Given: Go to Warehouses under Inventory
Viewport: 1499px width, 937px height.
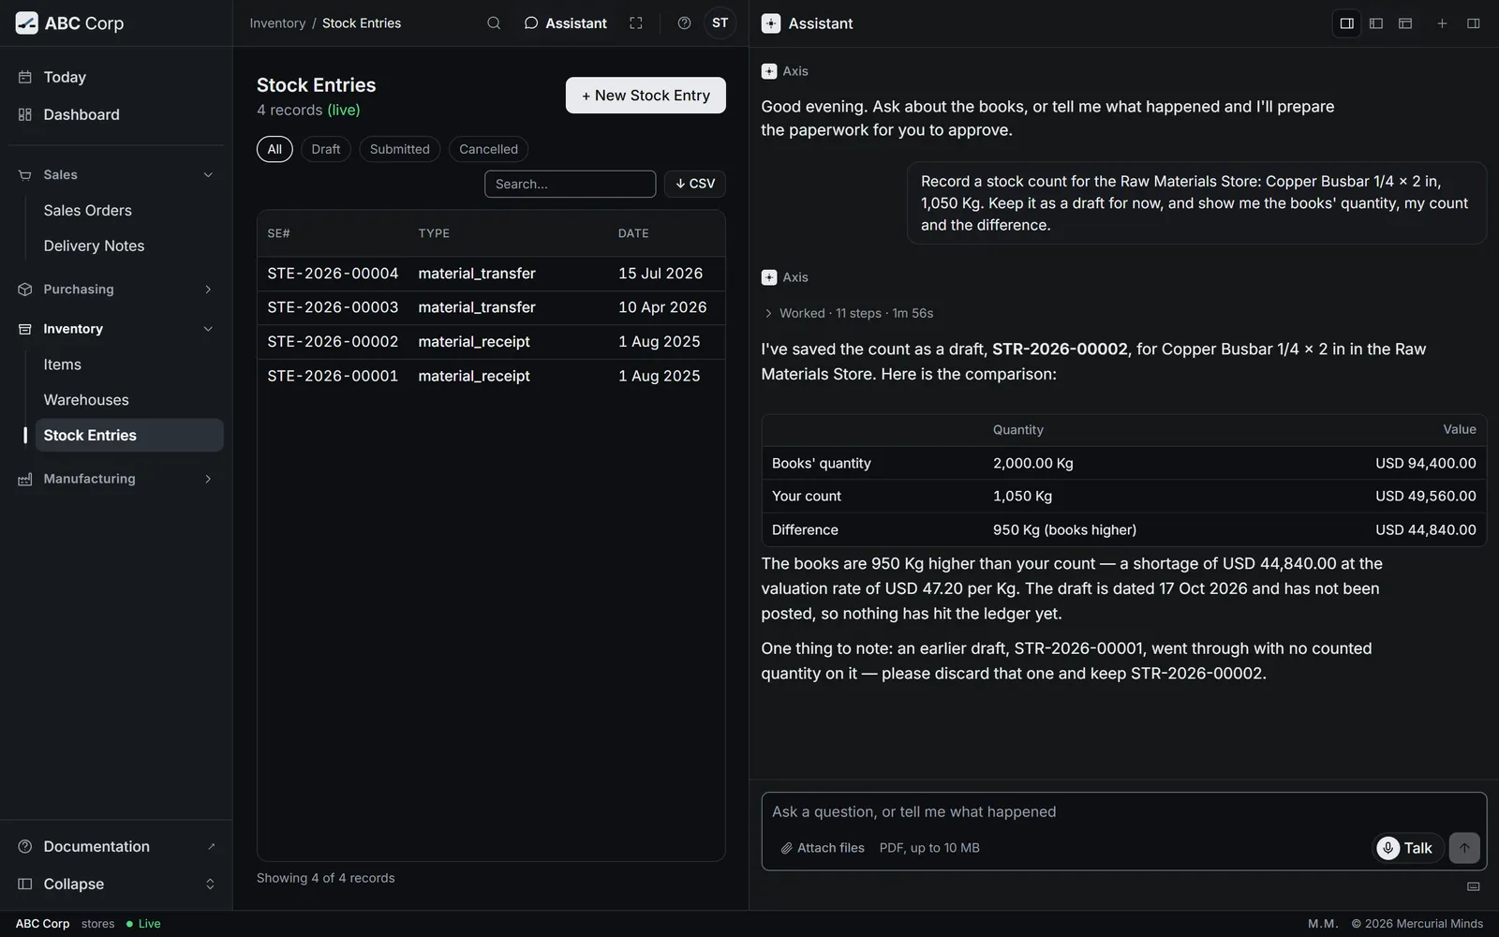Looking at the screenshot, I should coord(128,400).
